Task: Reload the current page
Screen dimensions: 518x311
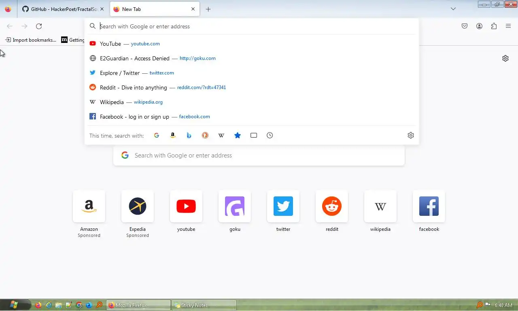Action: click(x=39, y=26)
